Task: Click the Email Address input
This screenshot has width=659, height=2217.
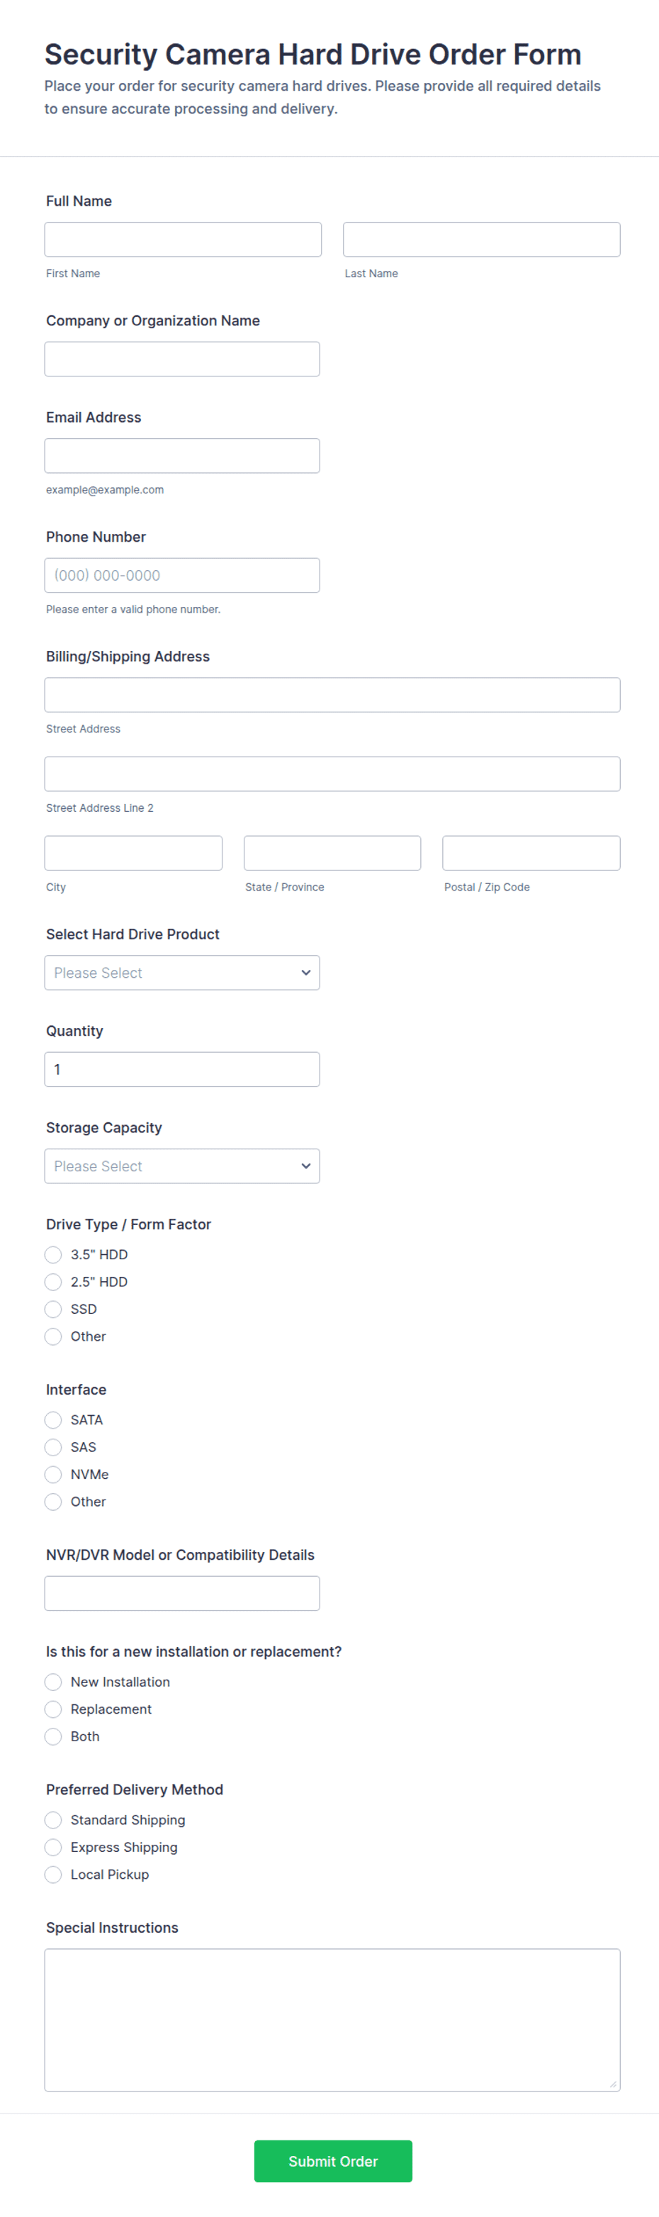Action: [x=181, y=455]
